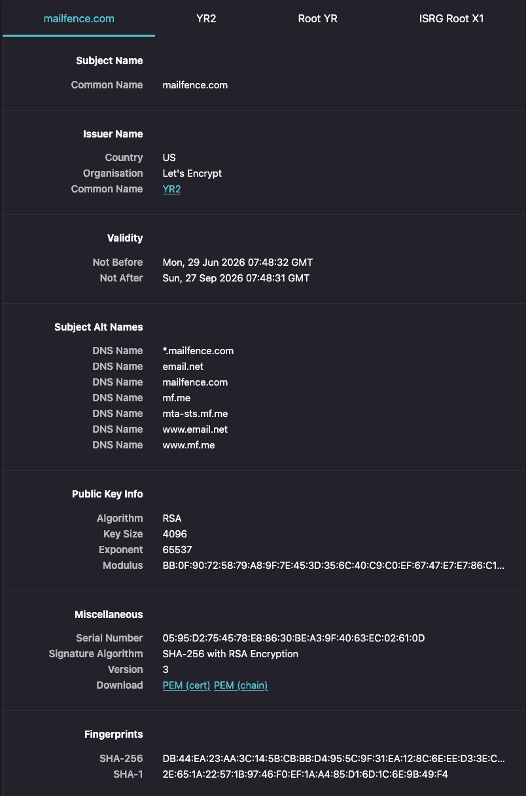This screenshot has width=526, height=796.
Task: Click the SHA-1 fingerprint value
Action: [x=305, y=774]
